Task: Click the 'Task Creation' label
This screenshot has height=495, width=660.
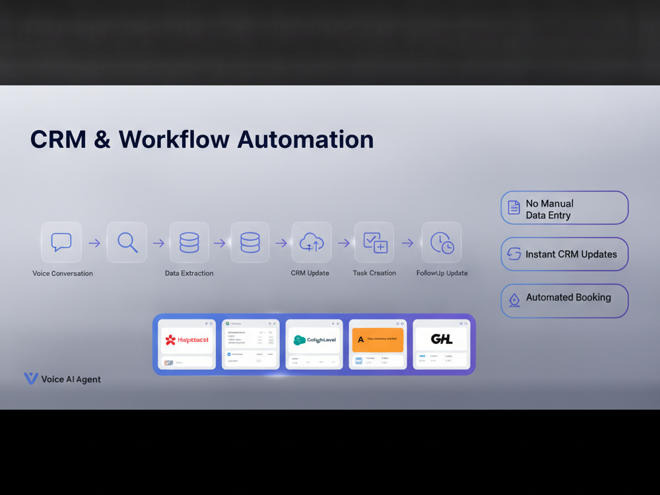Action: tap(374, 273)
